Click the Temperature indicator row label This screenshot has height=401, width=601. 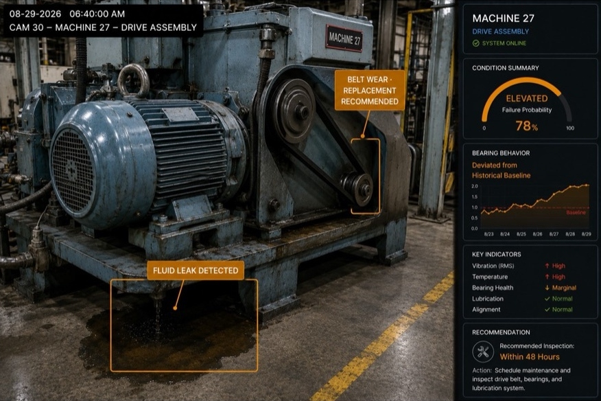(x=490, y=277)
